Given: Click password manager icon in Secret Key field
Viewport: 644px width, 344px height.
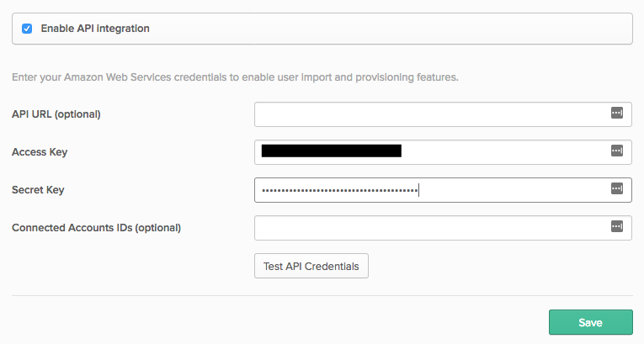Looking at the screenshot, I should 616,189.
